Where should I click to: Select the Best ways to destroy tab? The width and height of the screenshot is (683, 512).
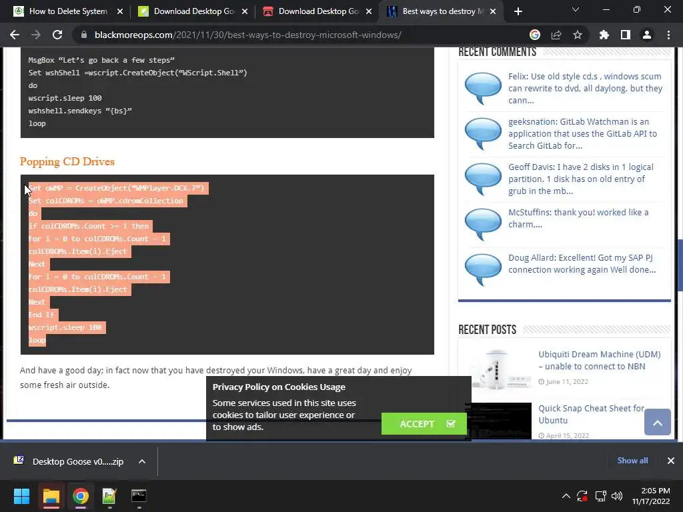(x=442, y=11)
